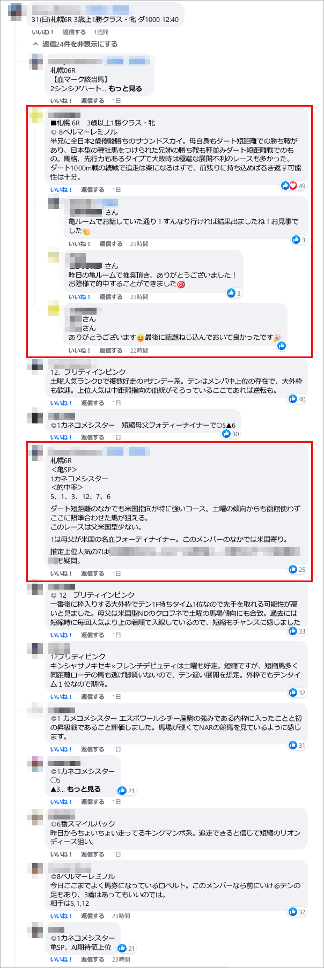Image resolution: width=324 pixels, height=968 pixels.
Task: Expand ▲3 comment via もっと見る
Action: click(84, 789)
